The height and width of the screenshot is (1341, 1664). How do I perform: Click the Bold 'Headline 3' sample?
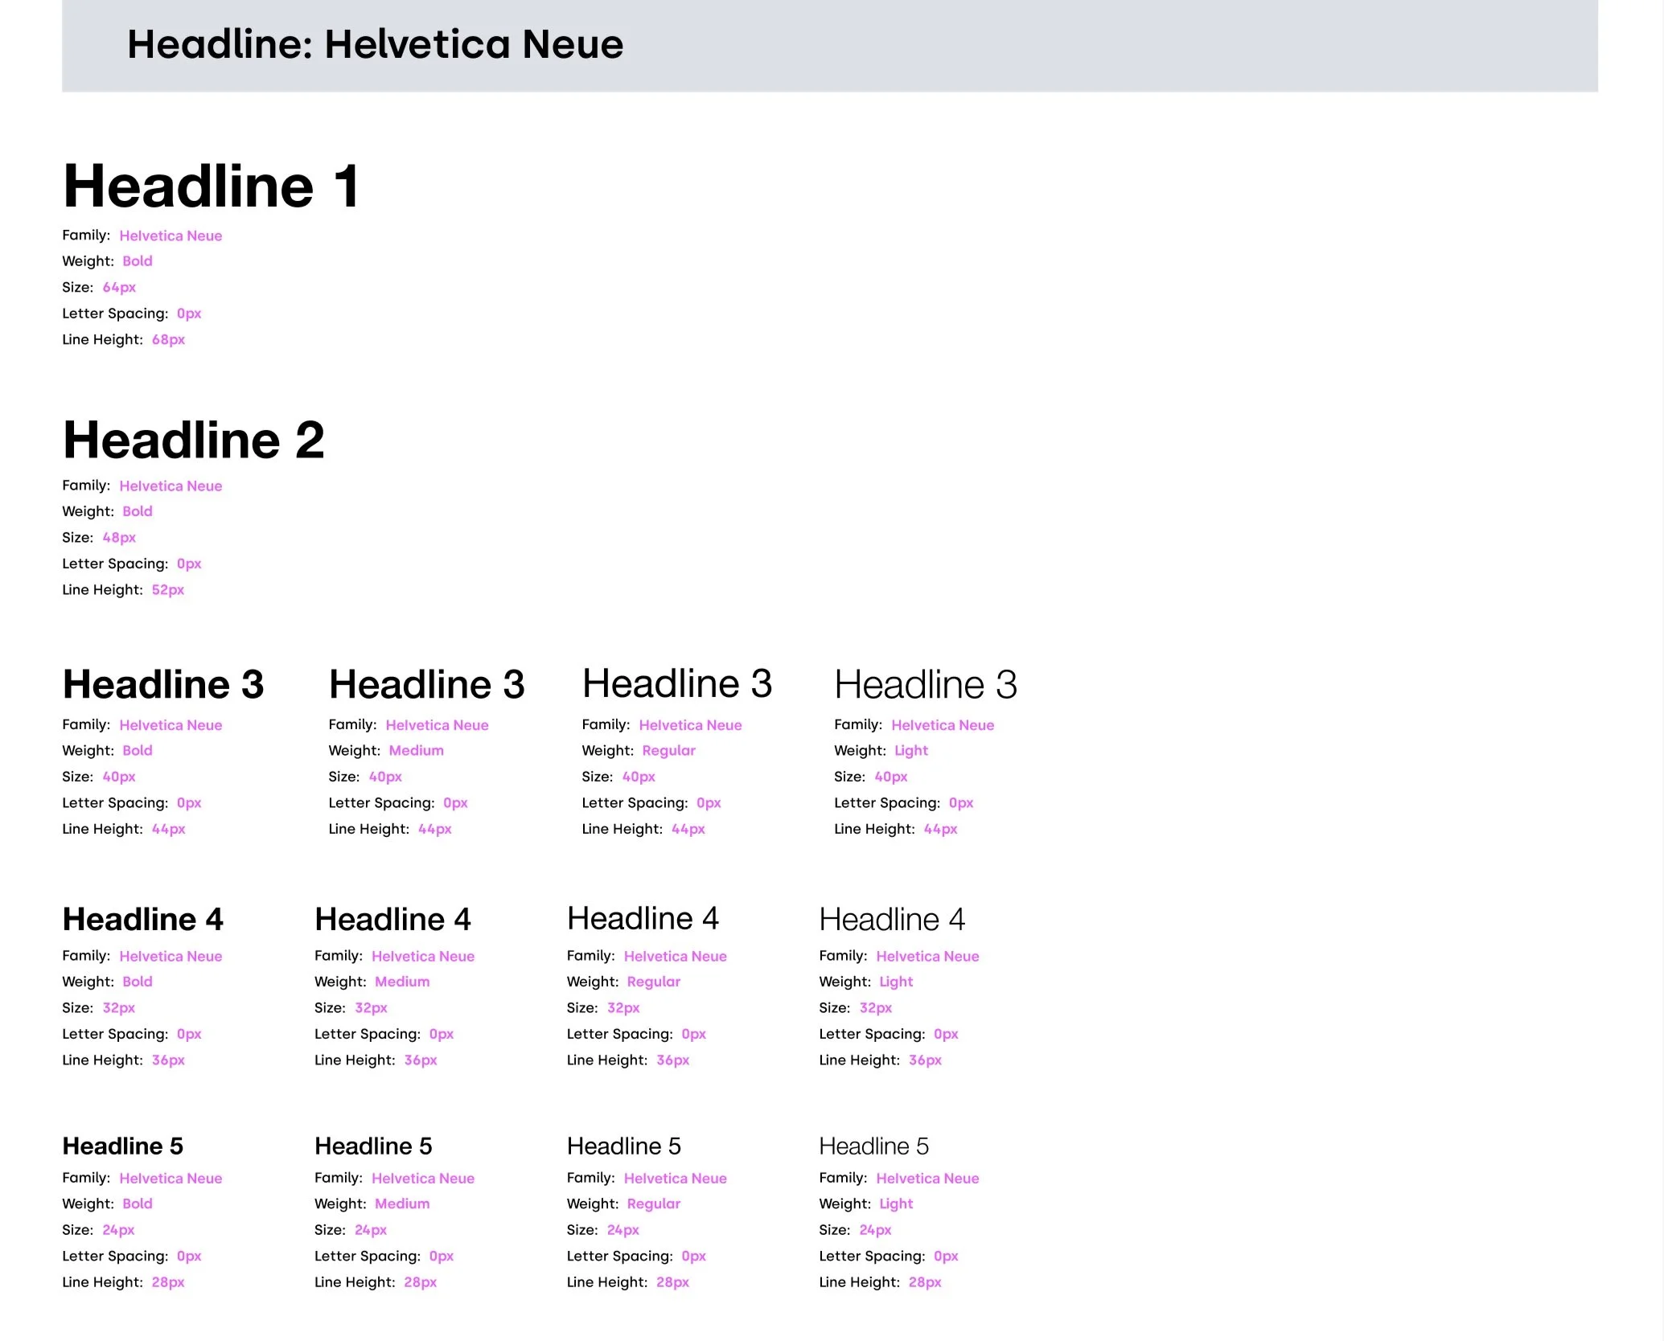(x=163, y=684)
